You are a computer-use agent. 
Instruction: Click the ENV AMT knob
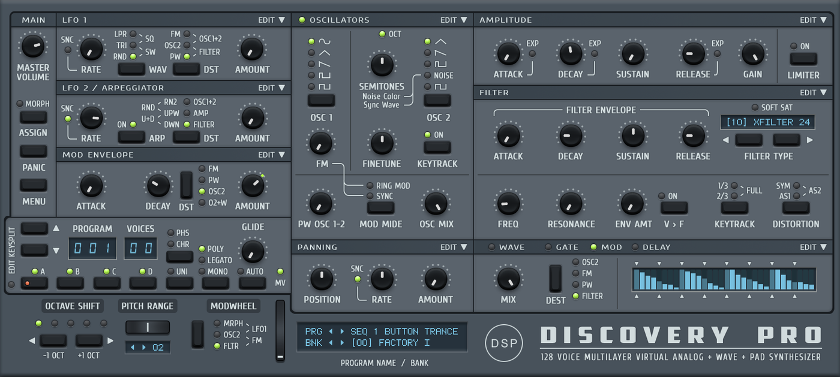pos(632,203)
